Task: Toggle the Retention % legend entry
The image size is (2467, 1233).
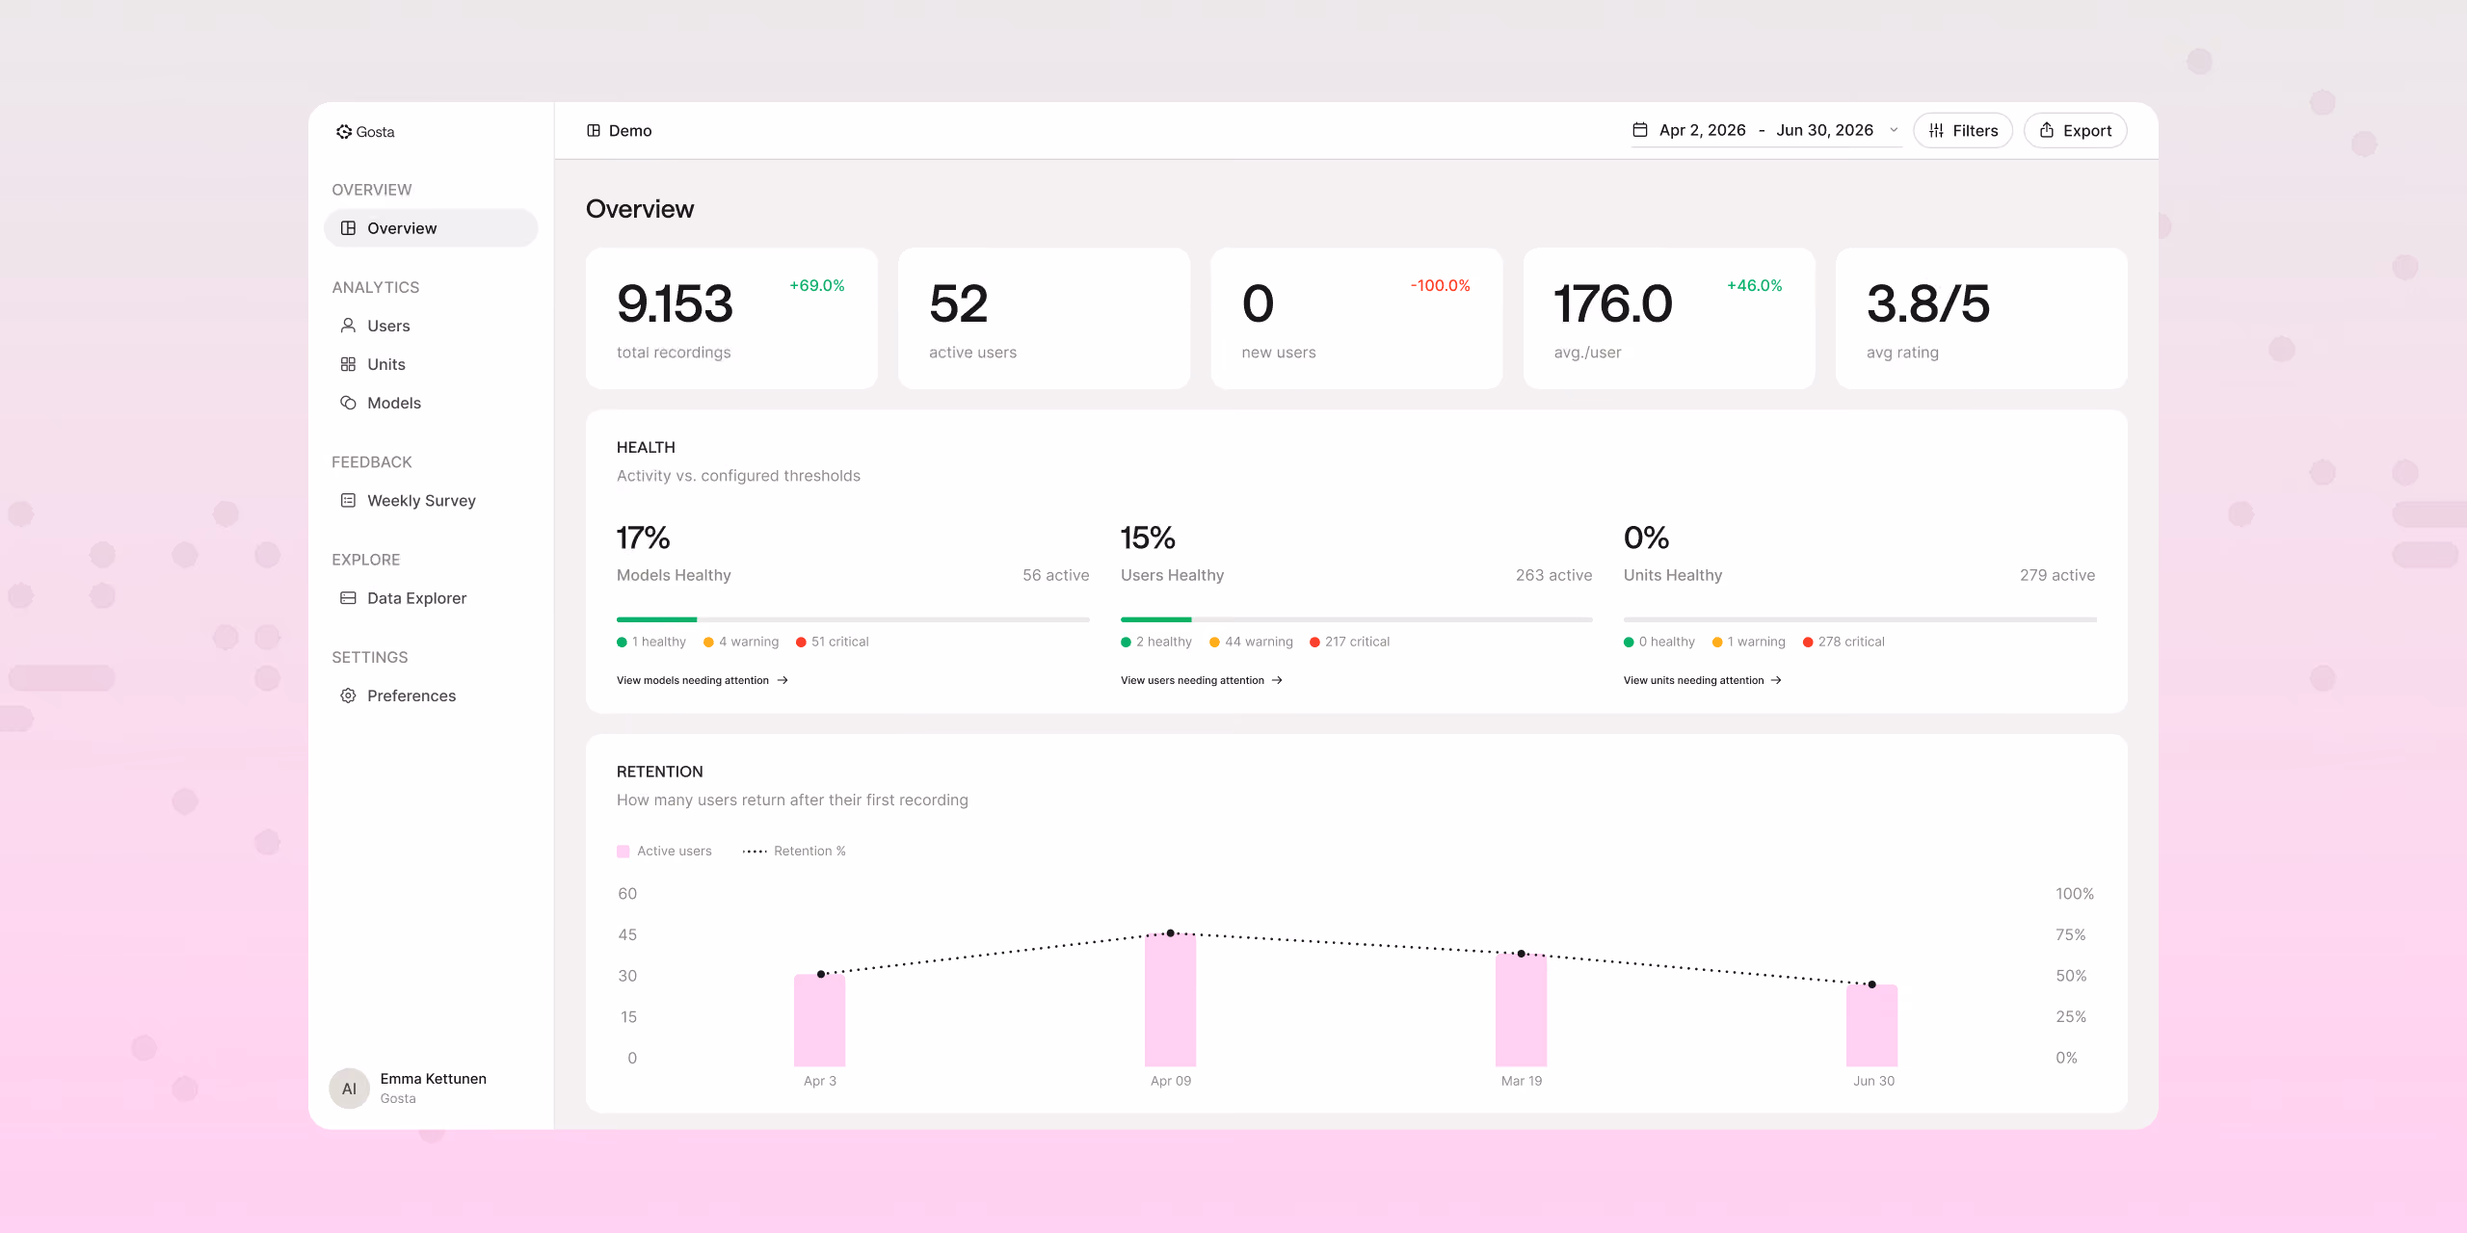Action: point(793,852)
